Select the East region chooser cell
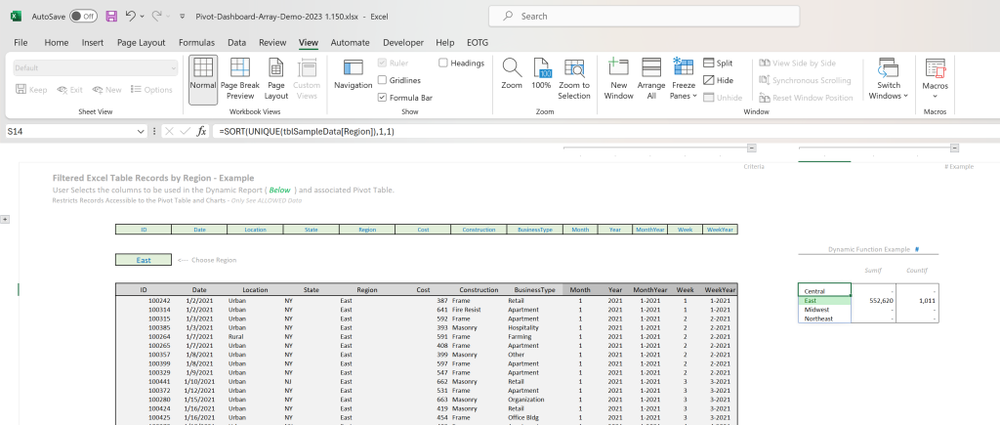This screenshot has width=1000, height=425. 144,260
